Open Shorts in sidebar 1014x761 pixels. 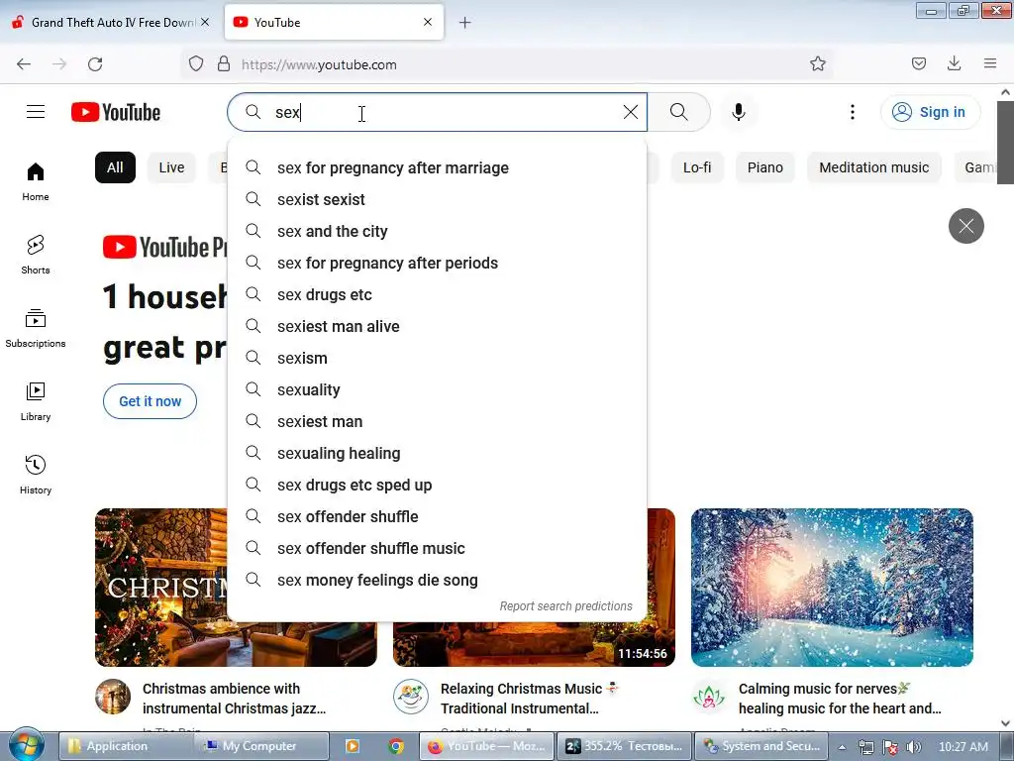click(x=36, y=255)
